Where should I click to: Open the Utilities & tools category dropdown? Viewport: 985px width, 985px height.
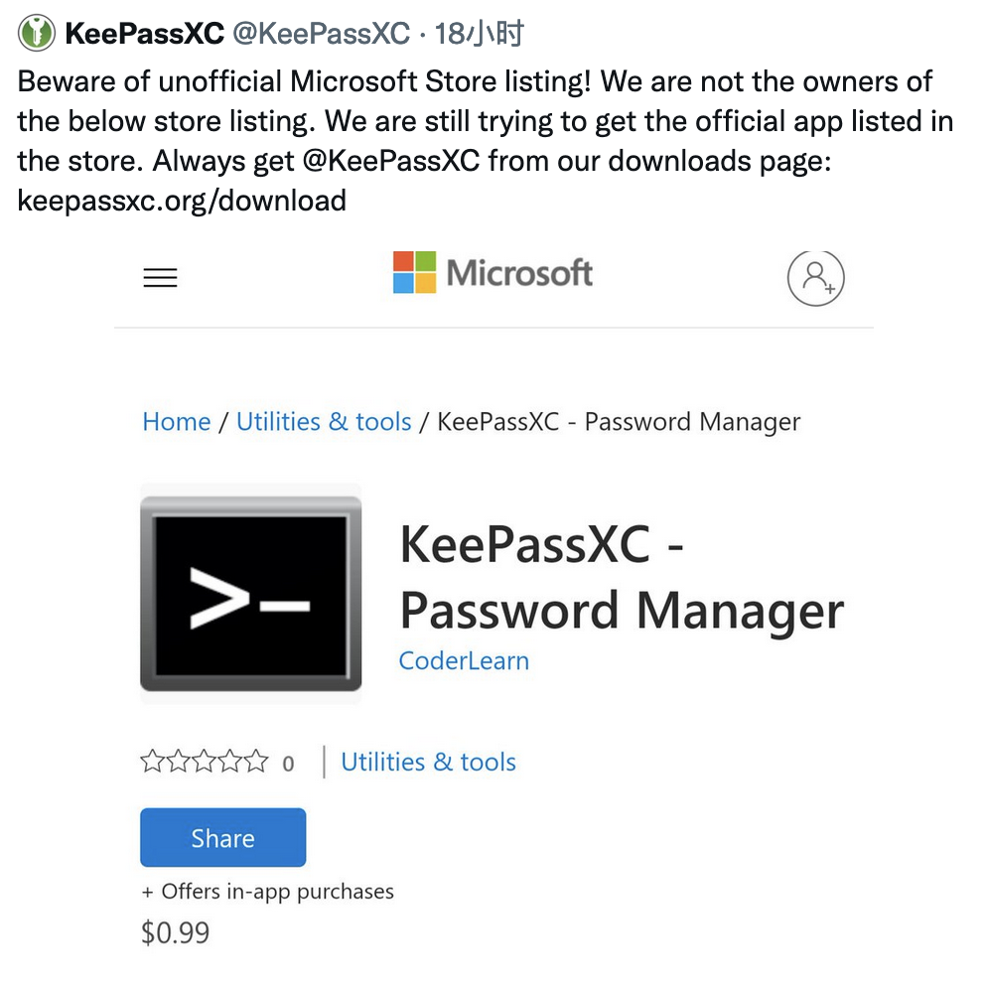(x=428, y=762)
